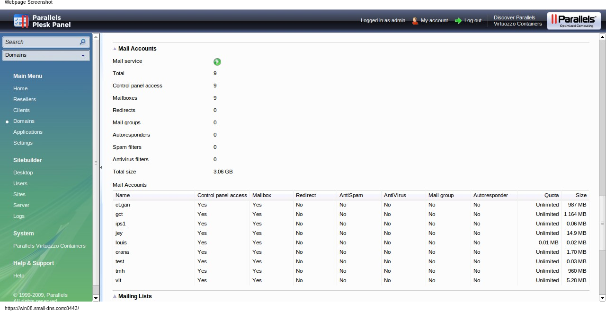Open Resellers from the Main Menu
Image resolution: width=606 pixels, height=311 pixels.
coord(25,99)
